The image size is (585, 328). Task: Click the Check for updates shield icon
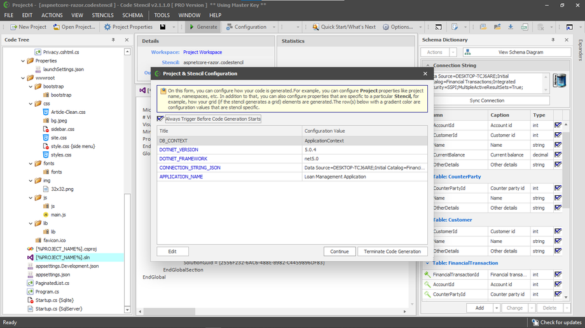click(535, 322)
